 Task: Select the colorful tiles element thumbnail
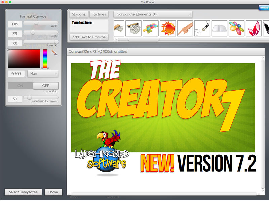coord(151,28)
